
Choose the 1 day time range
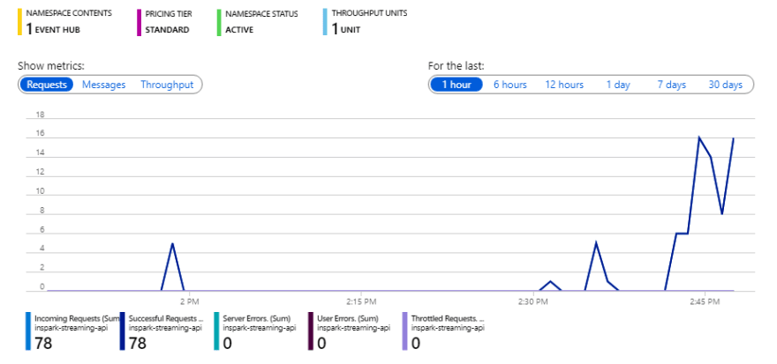618,85
